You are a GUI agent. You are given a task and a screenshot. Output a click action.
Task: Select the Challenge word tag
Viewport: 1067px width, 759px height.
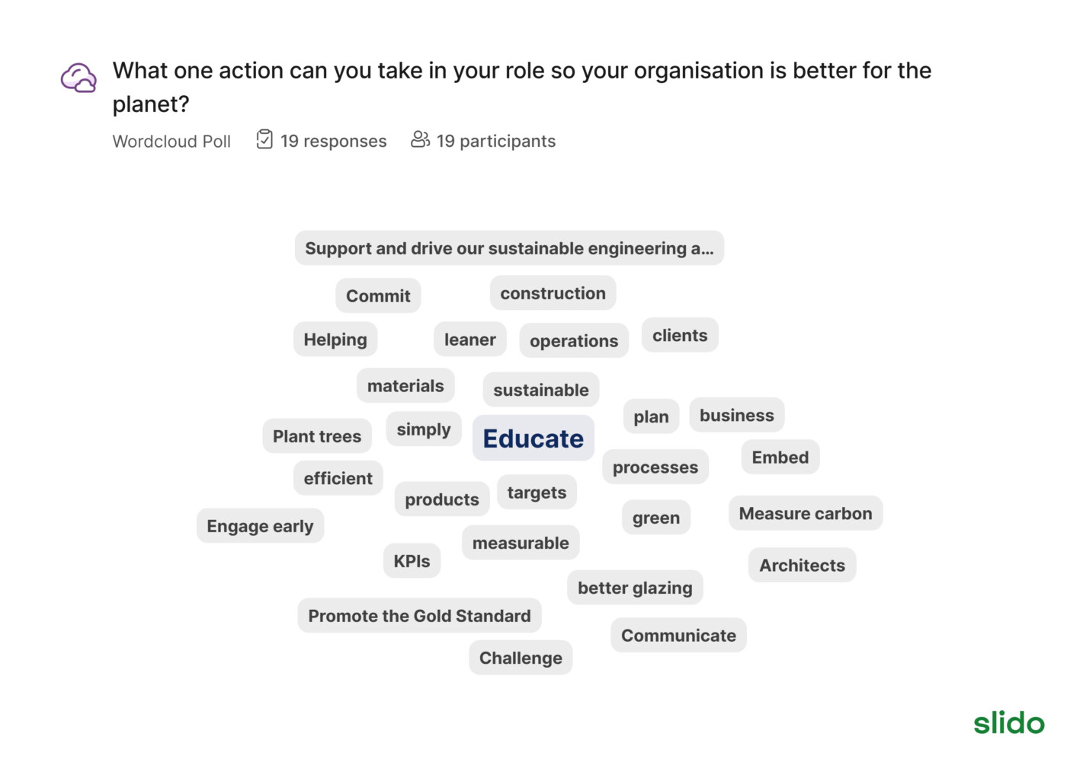(521, 657)
